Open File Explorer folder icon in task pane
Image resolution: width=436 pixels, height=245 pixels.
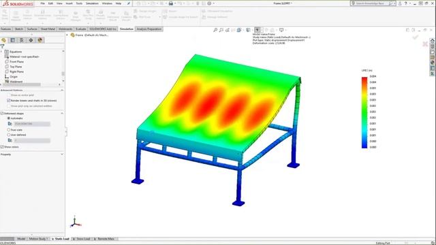433,52
